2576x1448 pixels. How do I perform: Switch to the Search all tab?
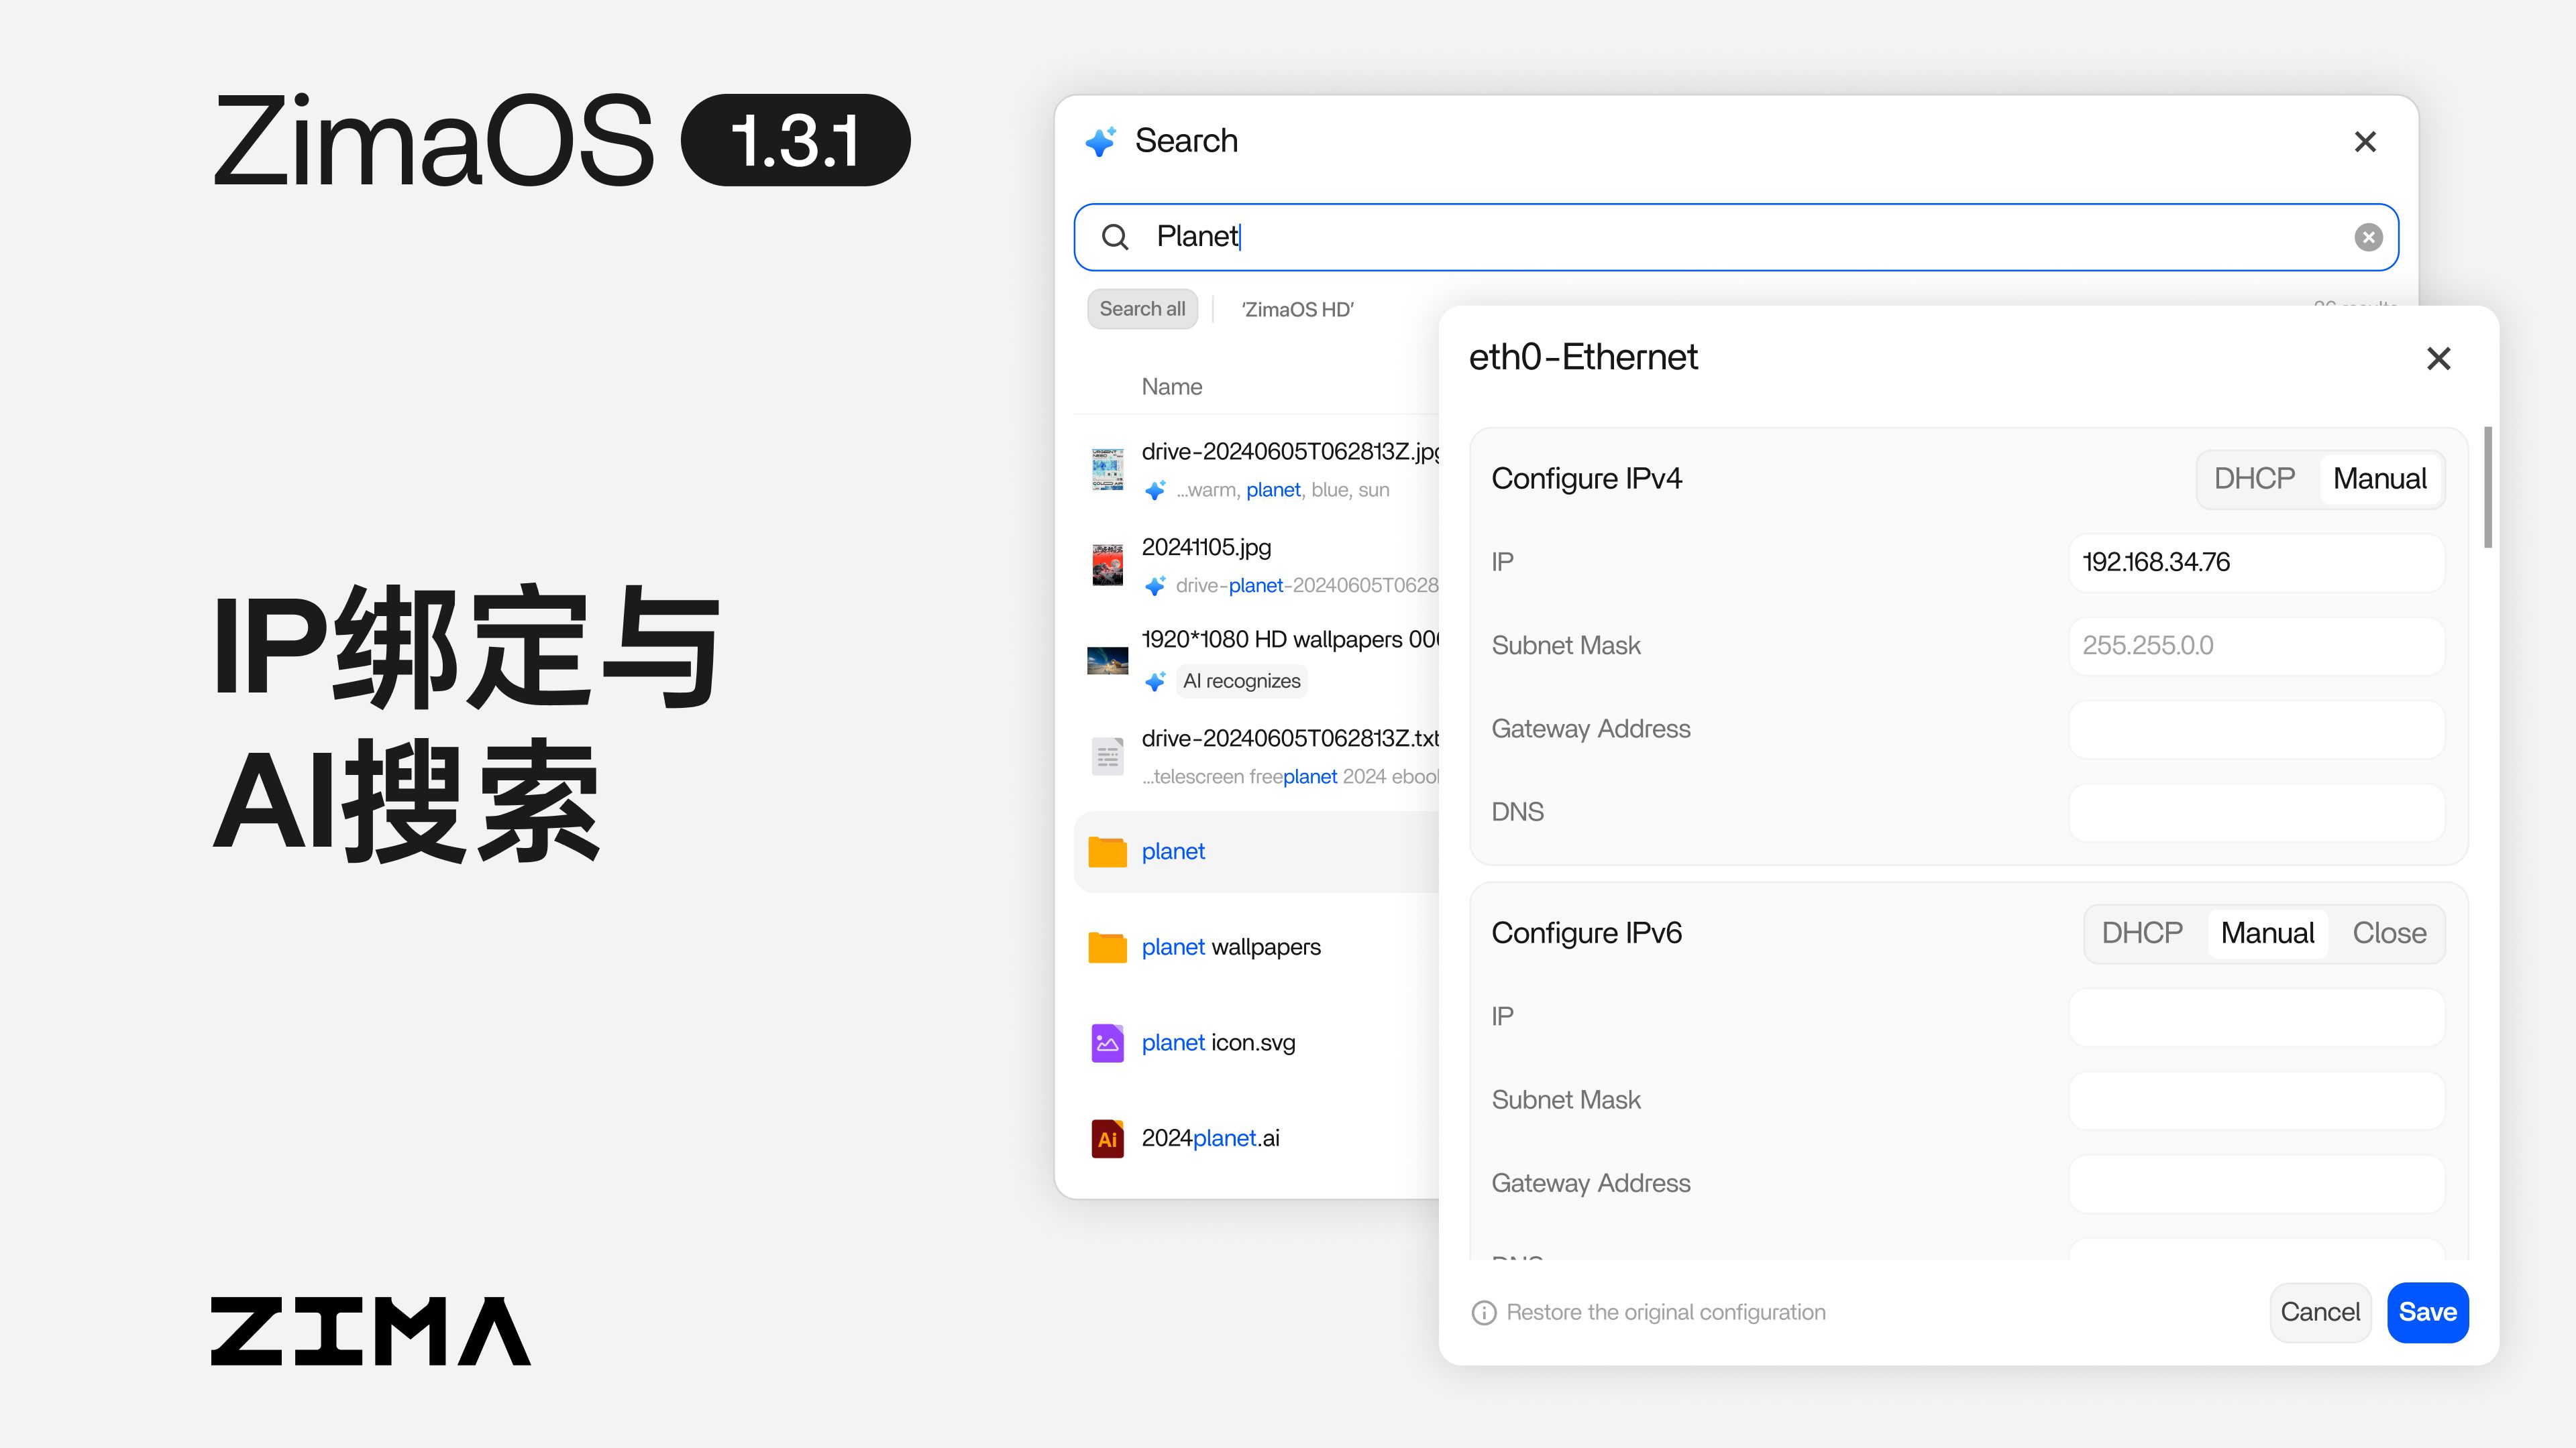(1142, 309)
